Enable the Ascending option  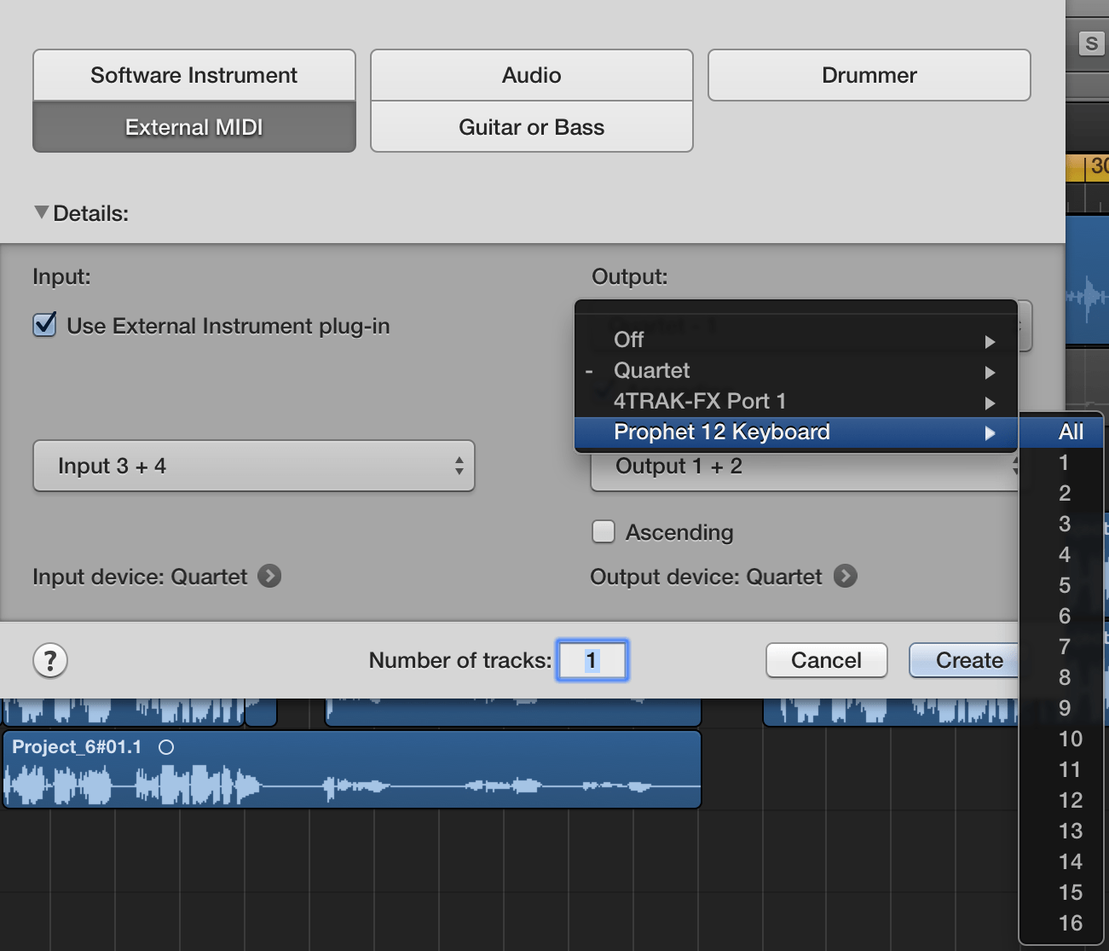tap(604, 531)
